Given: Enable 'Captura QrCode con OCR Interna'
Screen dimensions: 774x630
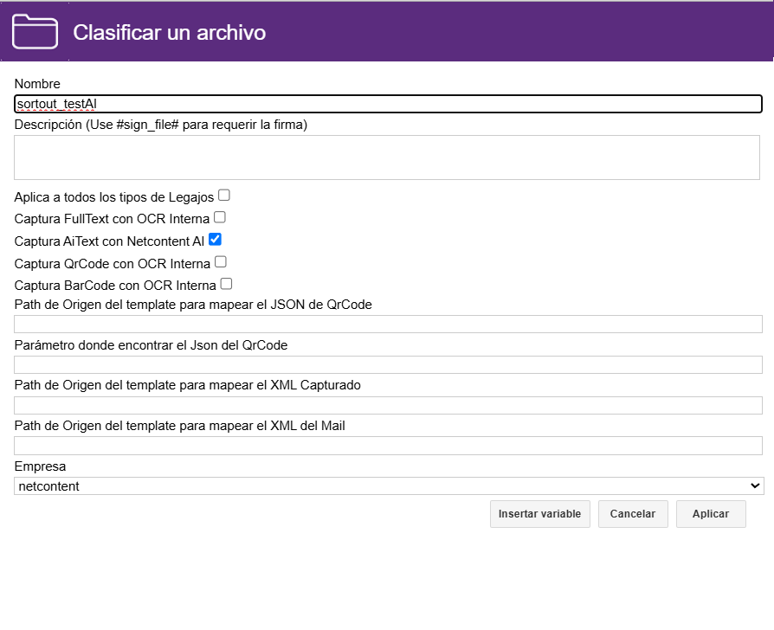Looking at the screenshot, I should (x=220, y=262).
